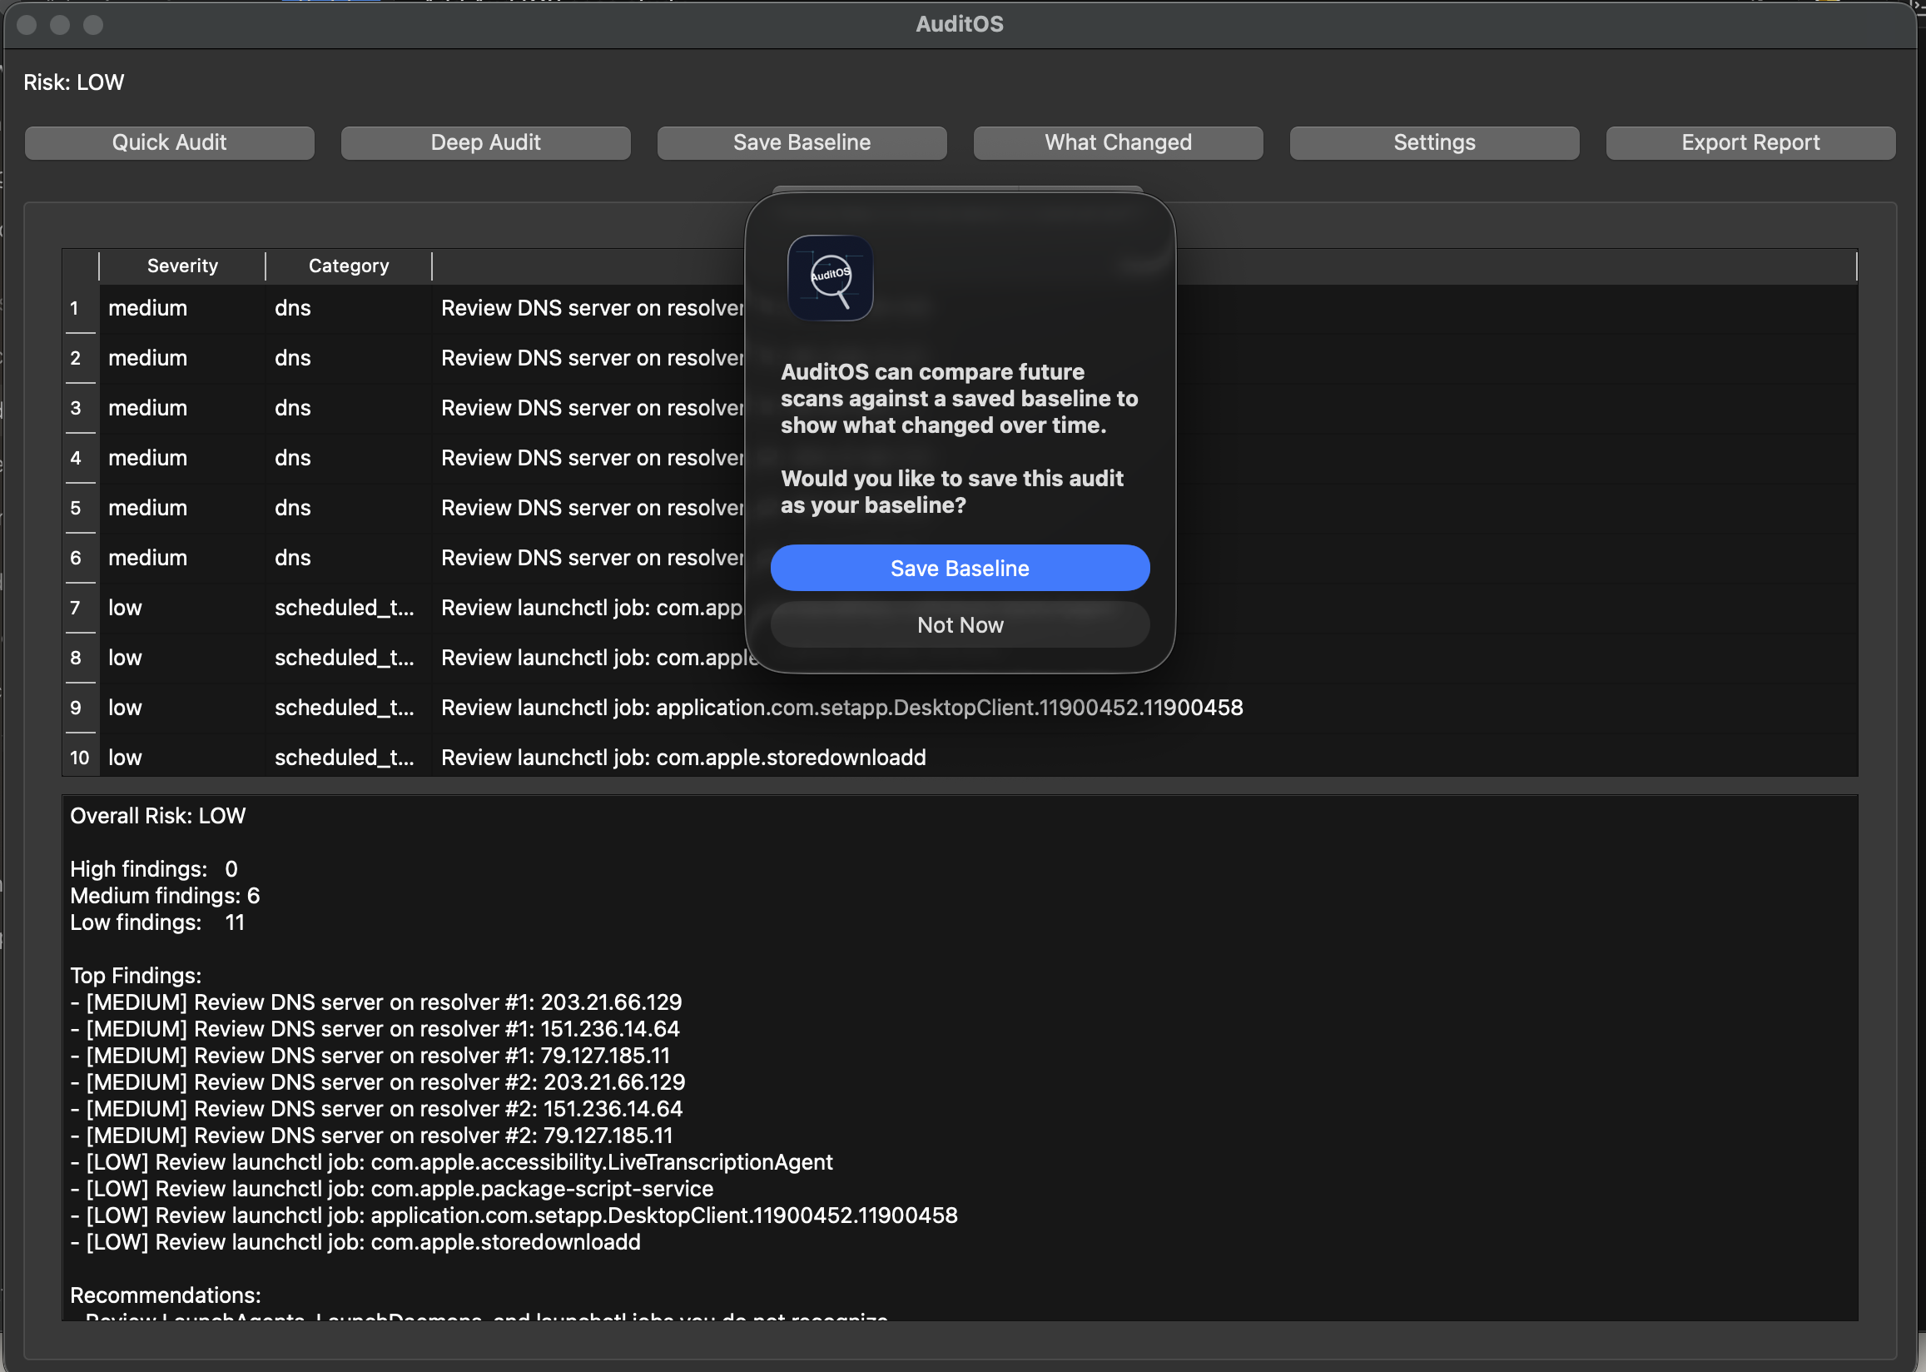
Task: Select row number 6 header
Action: tap(79, 558)
